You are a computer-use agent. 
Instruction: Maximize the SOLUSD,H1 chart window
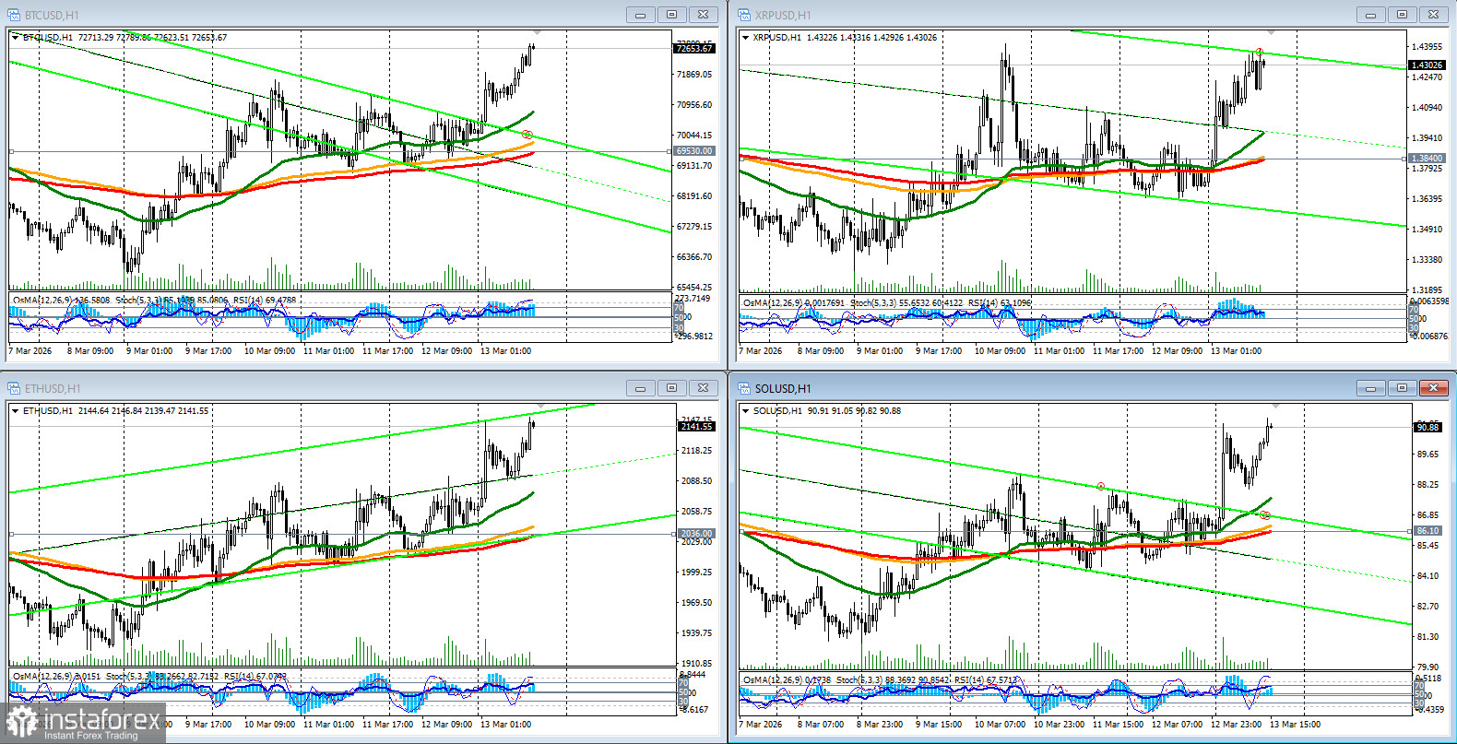1402,388
